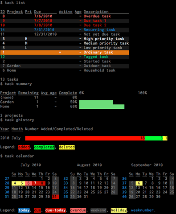The image size is (176, 214).
Task: Click the green 'Tagged task' text
Action: pyautogui.click(x=96, y=57)
